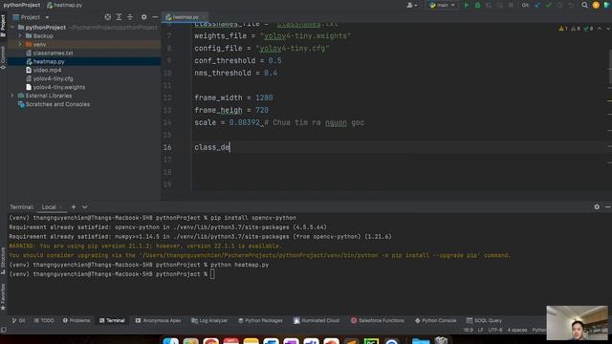Open Log Analyzer tool window
612x344 pixels.
point(209,321)
